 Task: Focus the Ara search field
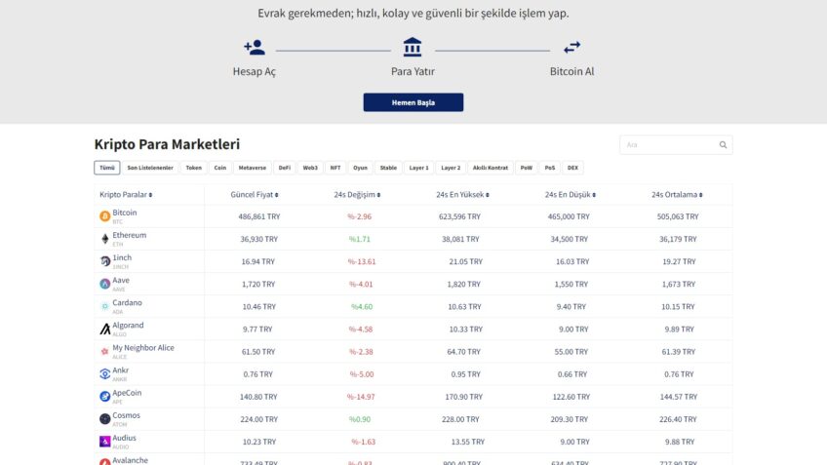[669, 144]
